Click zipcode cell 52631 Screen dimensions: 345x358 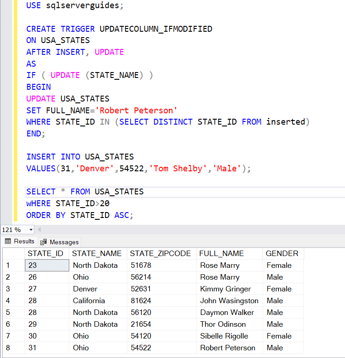pyautogui.click(x=162, y=289)
